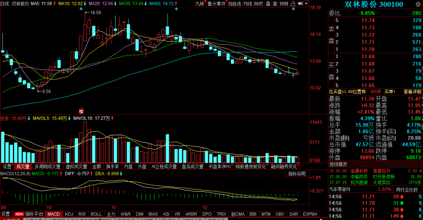
Task: Click the 汽车零部件 industry label
Action: (340, 189)
